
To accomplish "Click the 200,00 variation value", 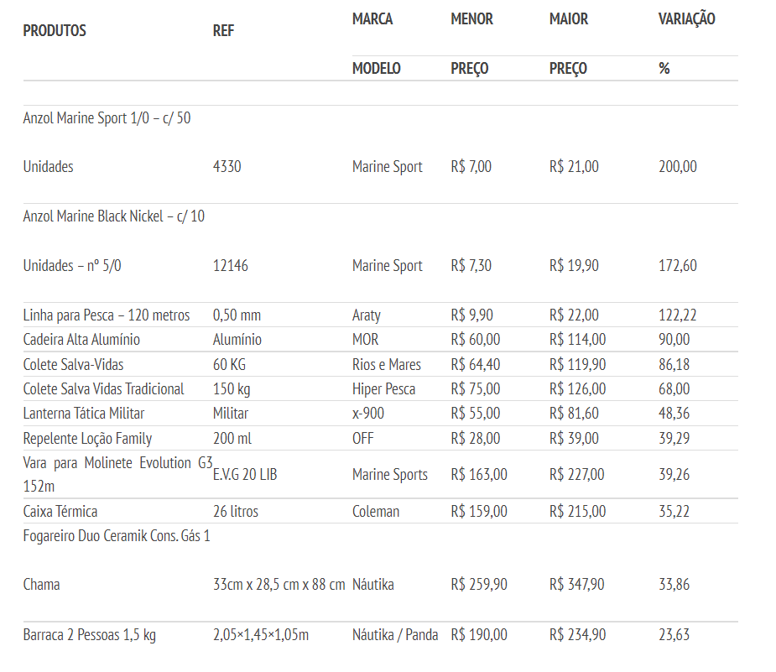I will pyautogui.click(x=677, y=166).
